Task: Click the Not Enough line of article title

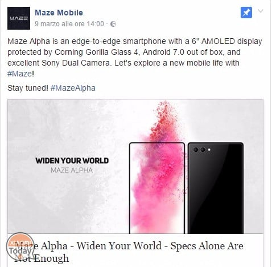Action: click(42, 258)
